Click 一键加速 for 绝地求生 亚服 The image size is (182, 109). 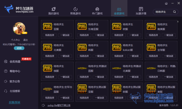[x=65, y=35]
